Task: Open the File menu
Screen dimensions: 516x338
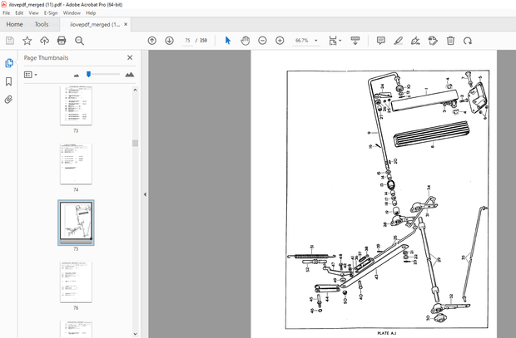Action: (7, 12)
